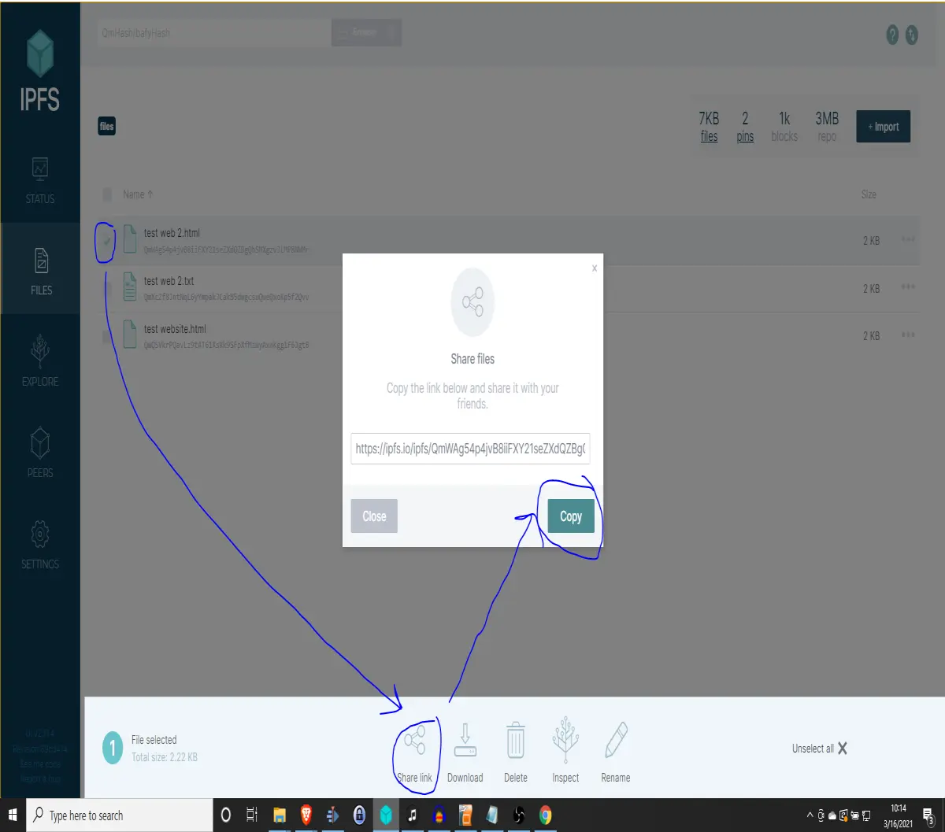Click the IPFS cube logo in sidebar

point(39,53)
